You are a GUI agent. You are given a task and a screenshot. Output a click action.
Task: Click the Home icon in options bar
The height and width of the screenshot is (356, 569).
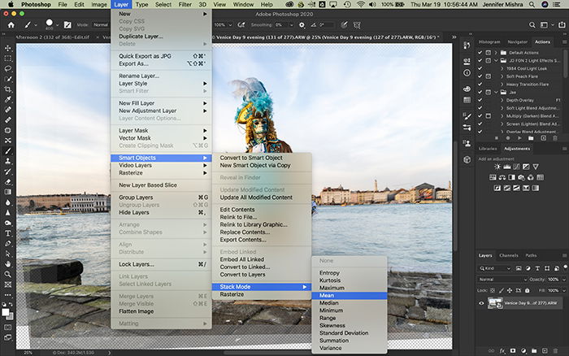11,25
